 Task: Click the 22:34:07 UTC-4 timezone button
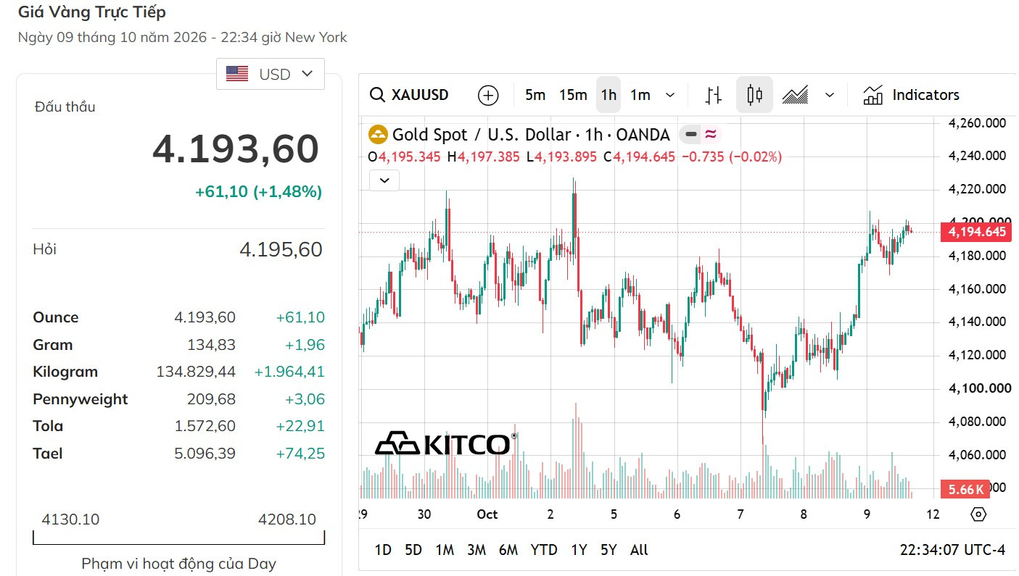tap(952, 550)
